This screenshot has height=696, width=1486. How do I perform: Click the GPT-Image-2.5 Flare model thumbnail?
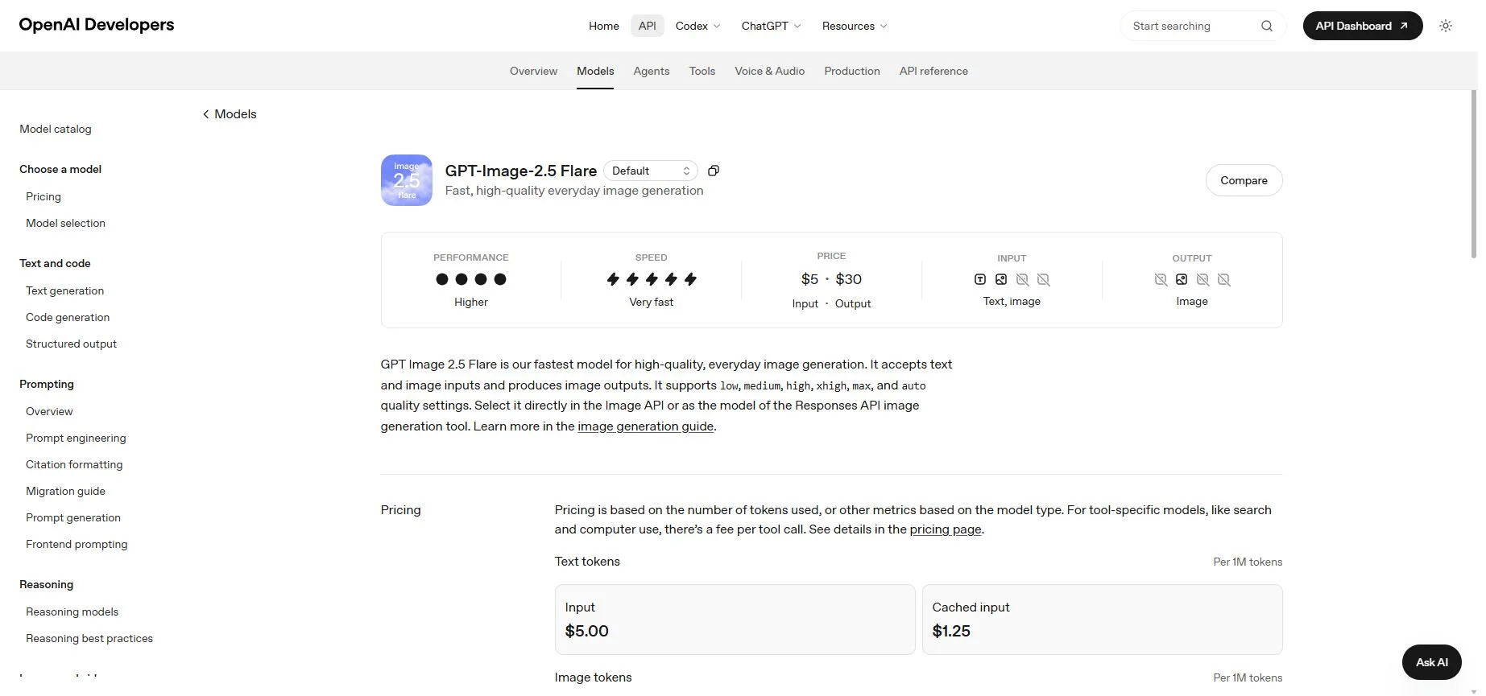click(x=407, y=180)
